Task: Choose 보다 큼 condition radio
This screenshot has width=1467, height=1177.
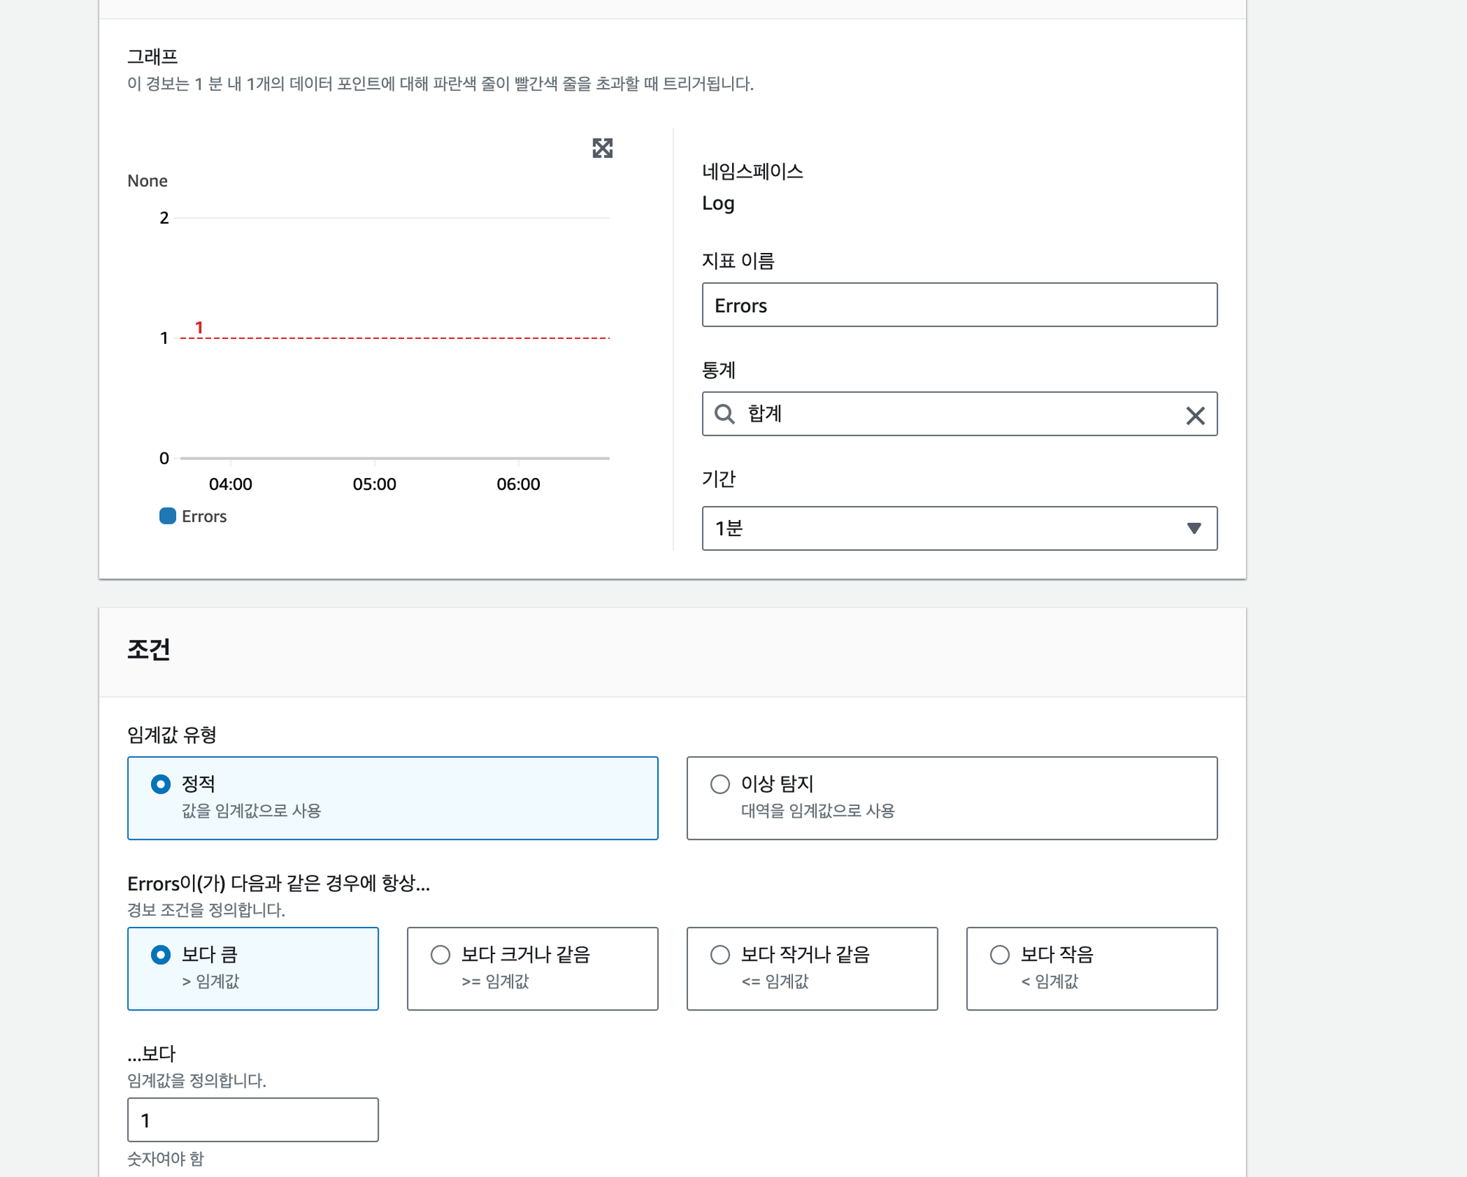Action: 161,954
